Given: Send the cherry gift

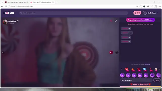Looking at the screenshot, I should (x=151, y=69).
